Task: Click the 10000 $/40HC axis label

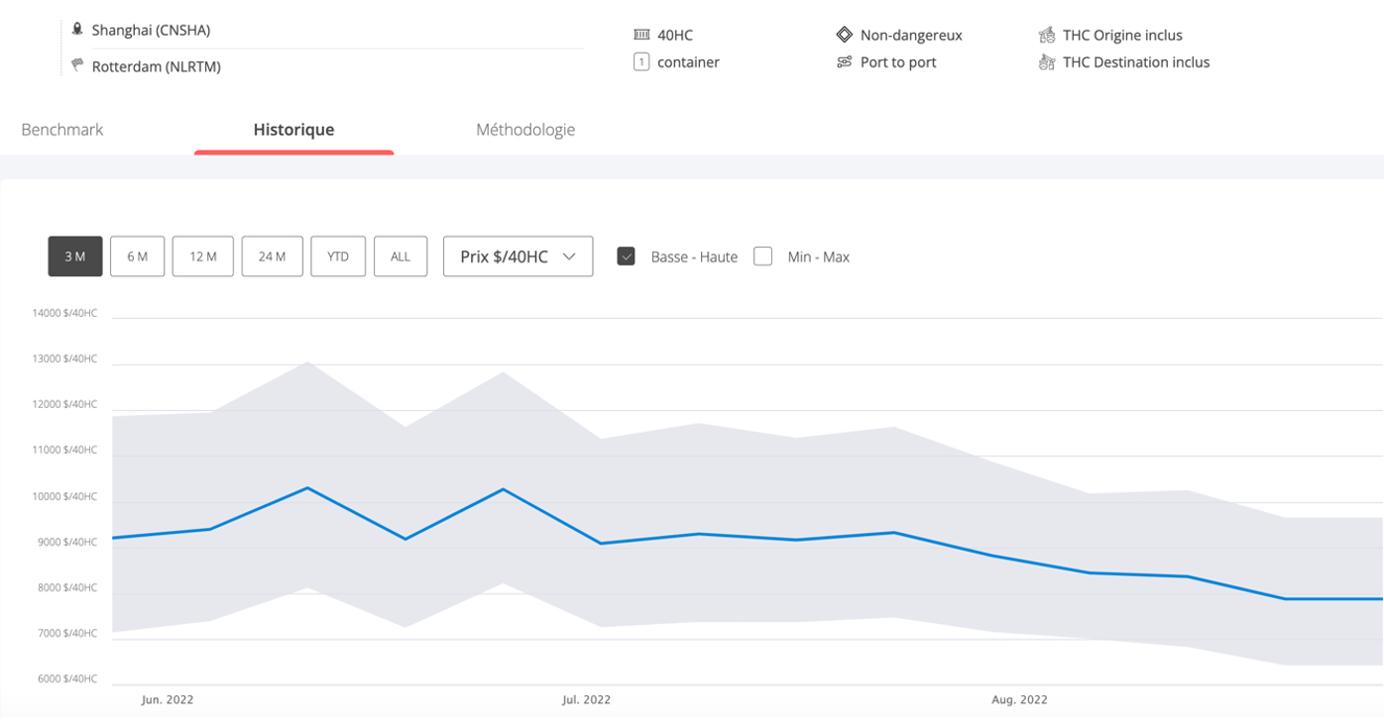Action: (64, 496)
